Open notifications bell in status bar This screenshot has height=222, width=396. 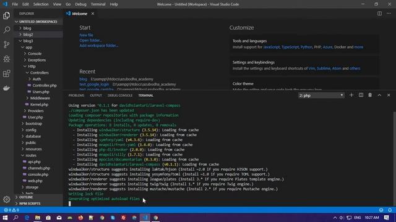[390, 210]
